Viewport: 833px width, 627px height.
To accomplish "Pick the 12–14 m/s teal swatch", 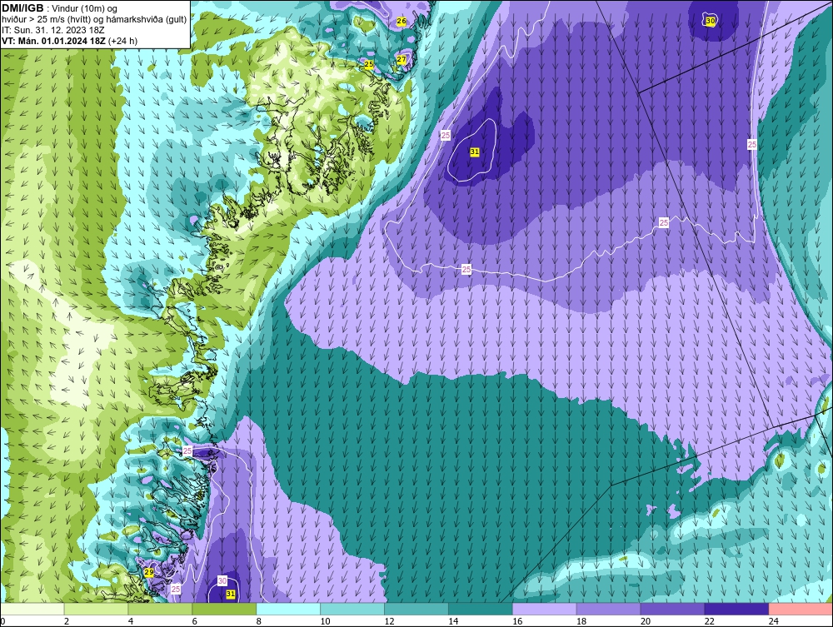I will pyautogui.click(x=416, y=609).
